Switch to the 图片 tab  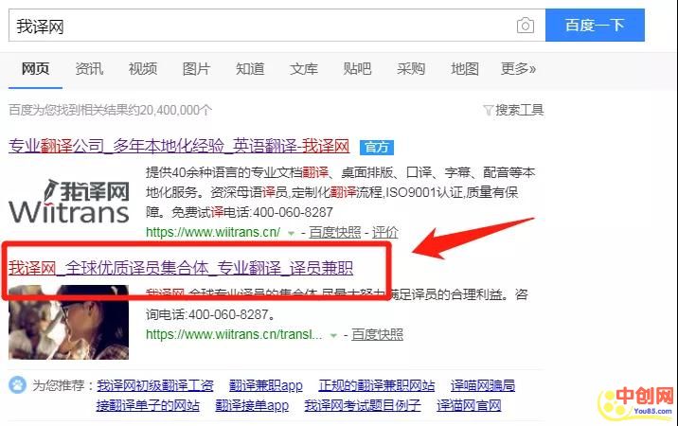tap(196, 68)
